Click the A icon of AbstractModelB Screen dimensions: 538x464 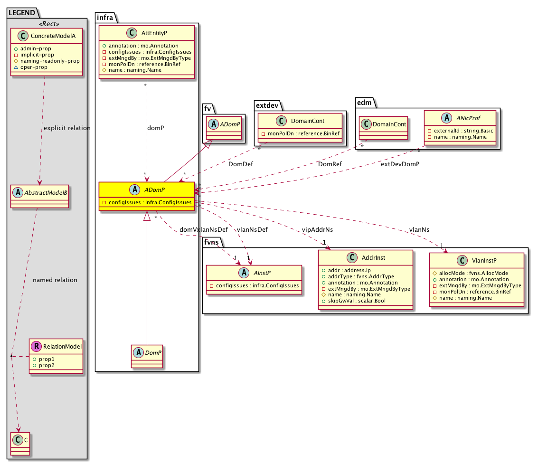click(18, 193)
